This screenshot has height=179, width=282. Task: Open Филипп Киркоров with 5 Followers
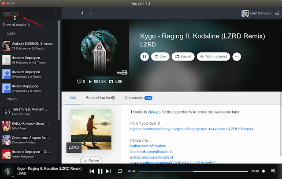[29, 74]
